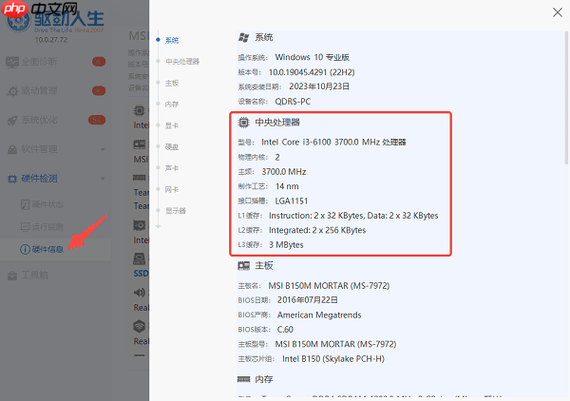Click 主板型号 MSI B150M MORTAR value

[335, 344]
